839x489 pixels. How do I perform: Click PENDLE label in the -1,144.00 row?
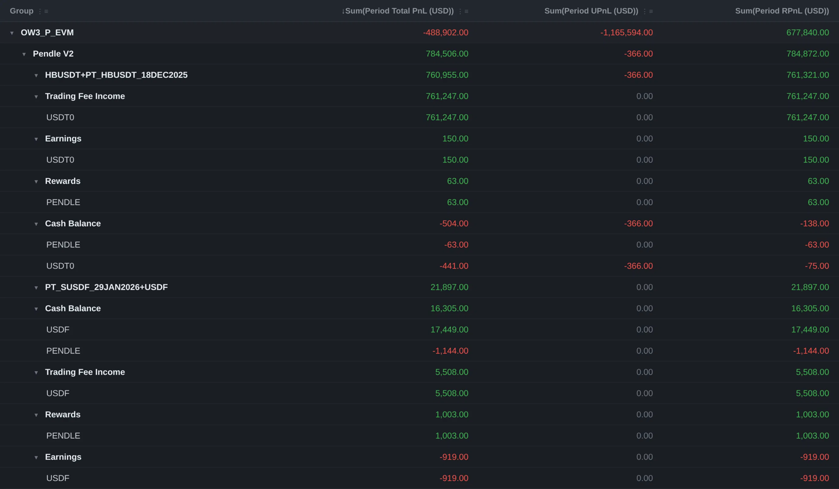tap(63, 351)
